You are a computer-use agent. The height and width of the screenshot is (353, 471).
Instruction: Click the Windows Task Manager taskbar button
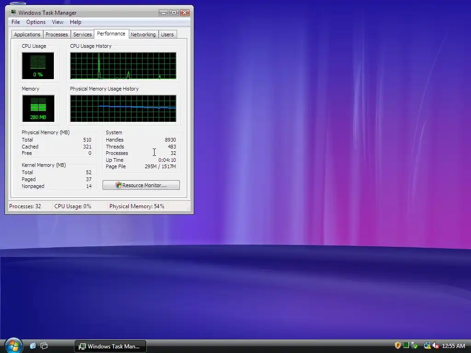click(110, 346)
